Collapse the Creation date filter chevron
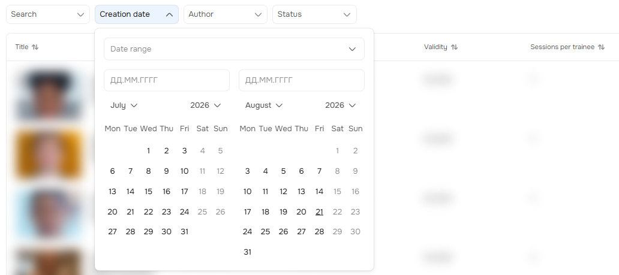Viewport: 619px width, 275px height. coord(169,14)
